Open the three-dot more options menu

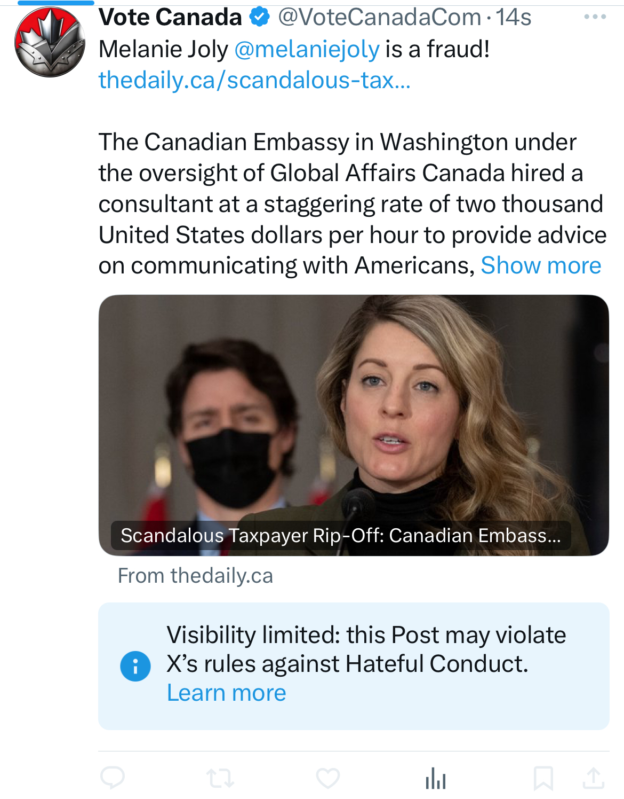click(x=595, y=17)
